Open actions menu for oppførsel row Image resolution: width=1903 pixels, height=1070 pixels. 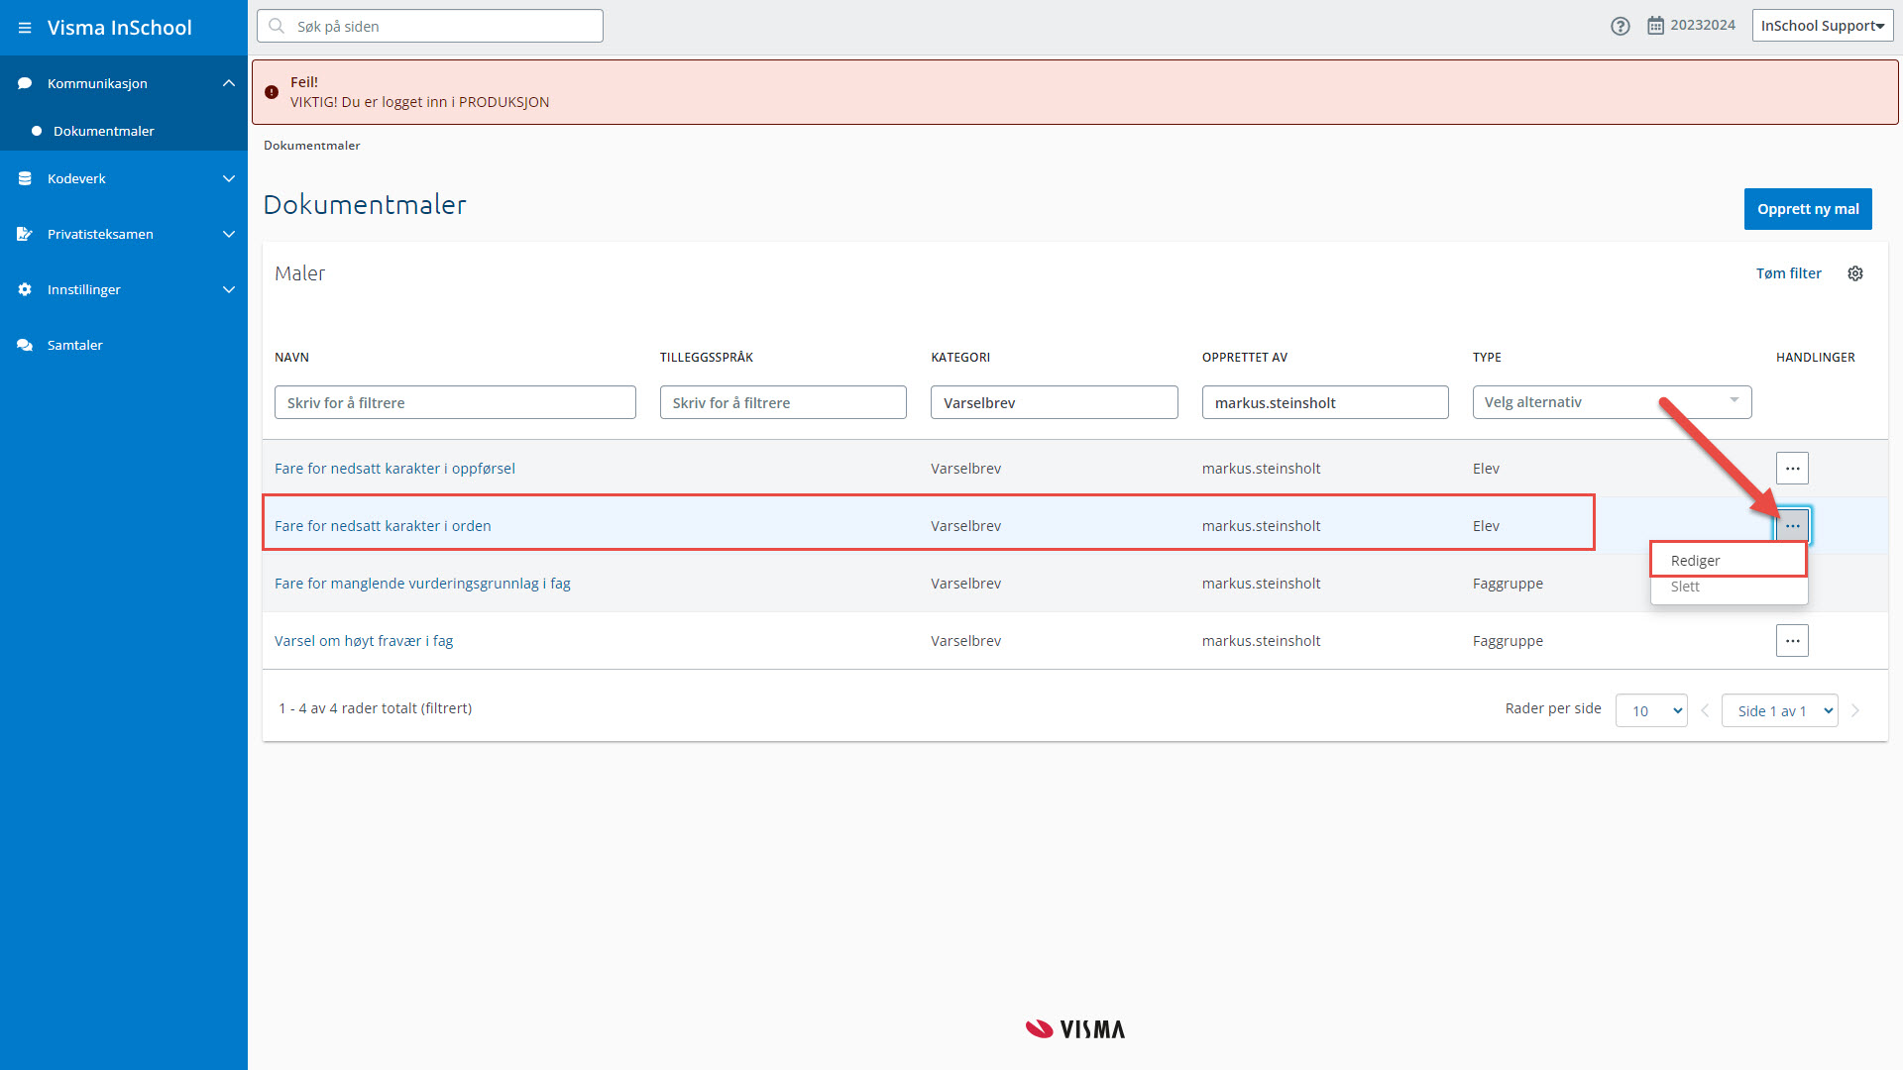tap(1792, 469)
